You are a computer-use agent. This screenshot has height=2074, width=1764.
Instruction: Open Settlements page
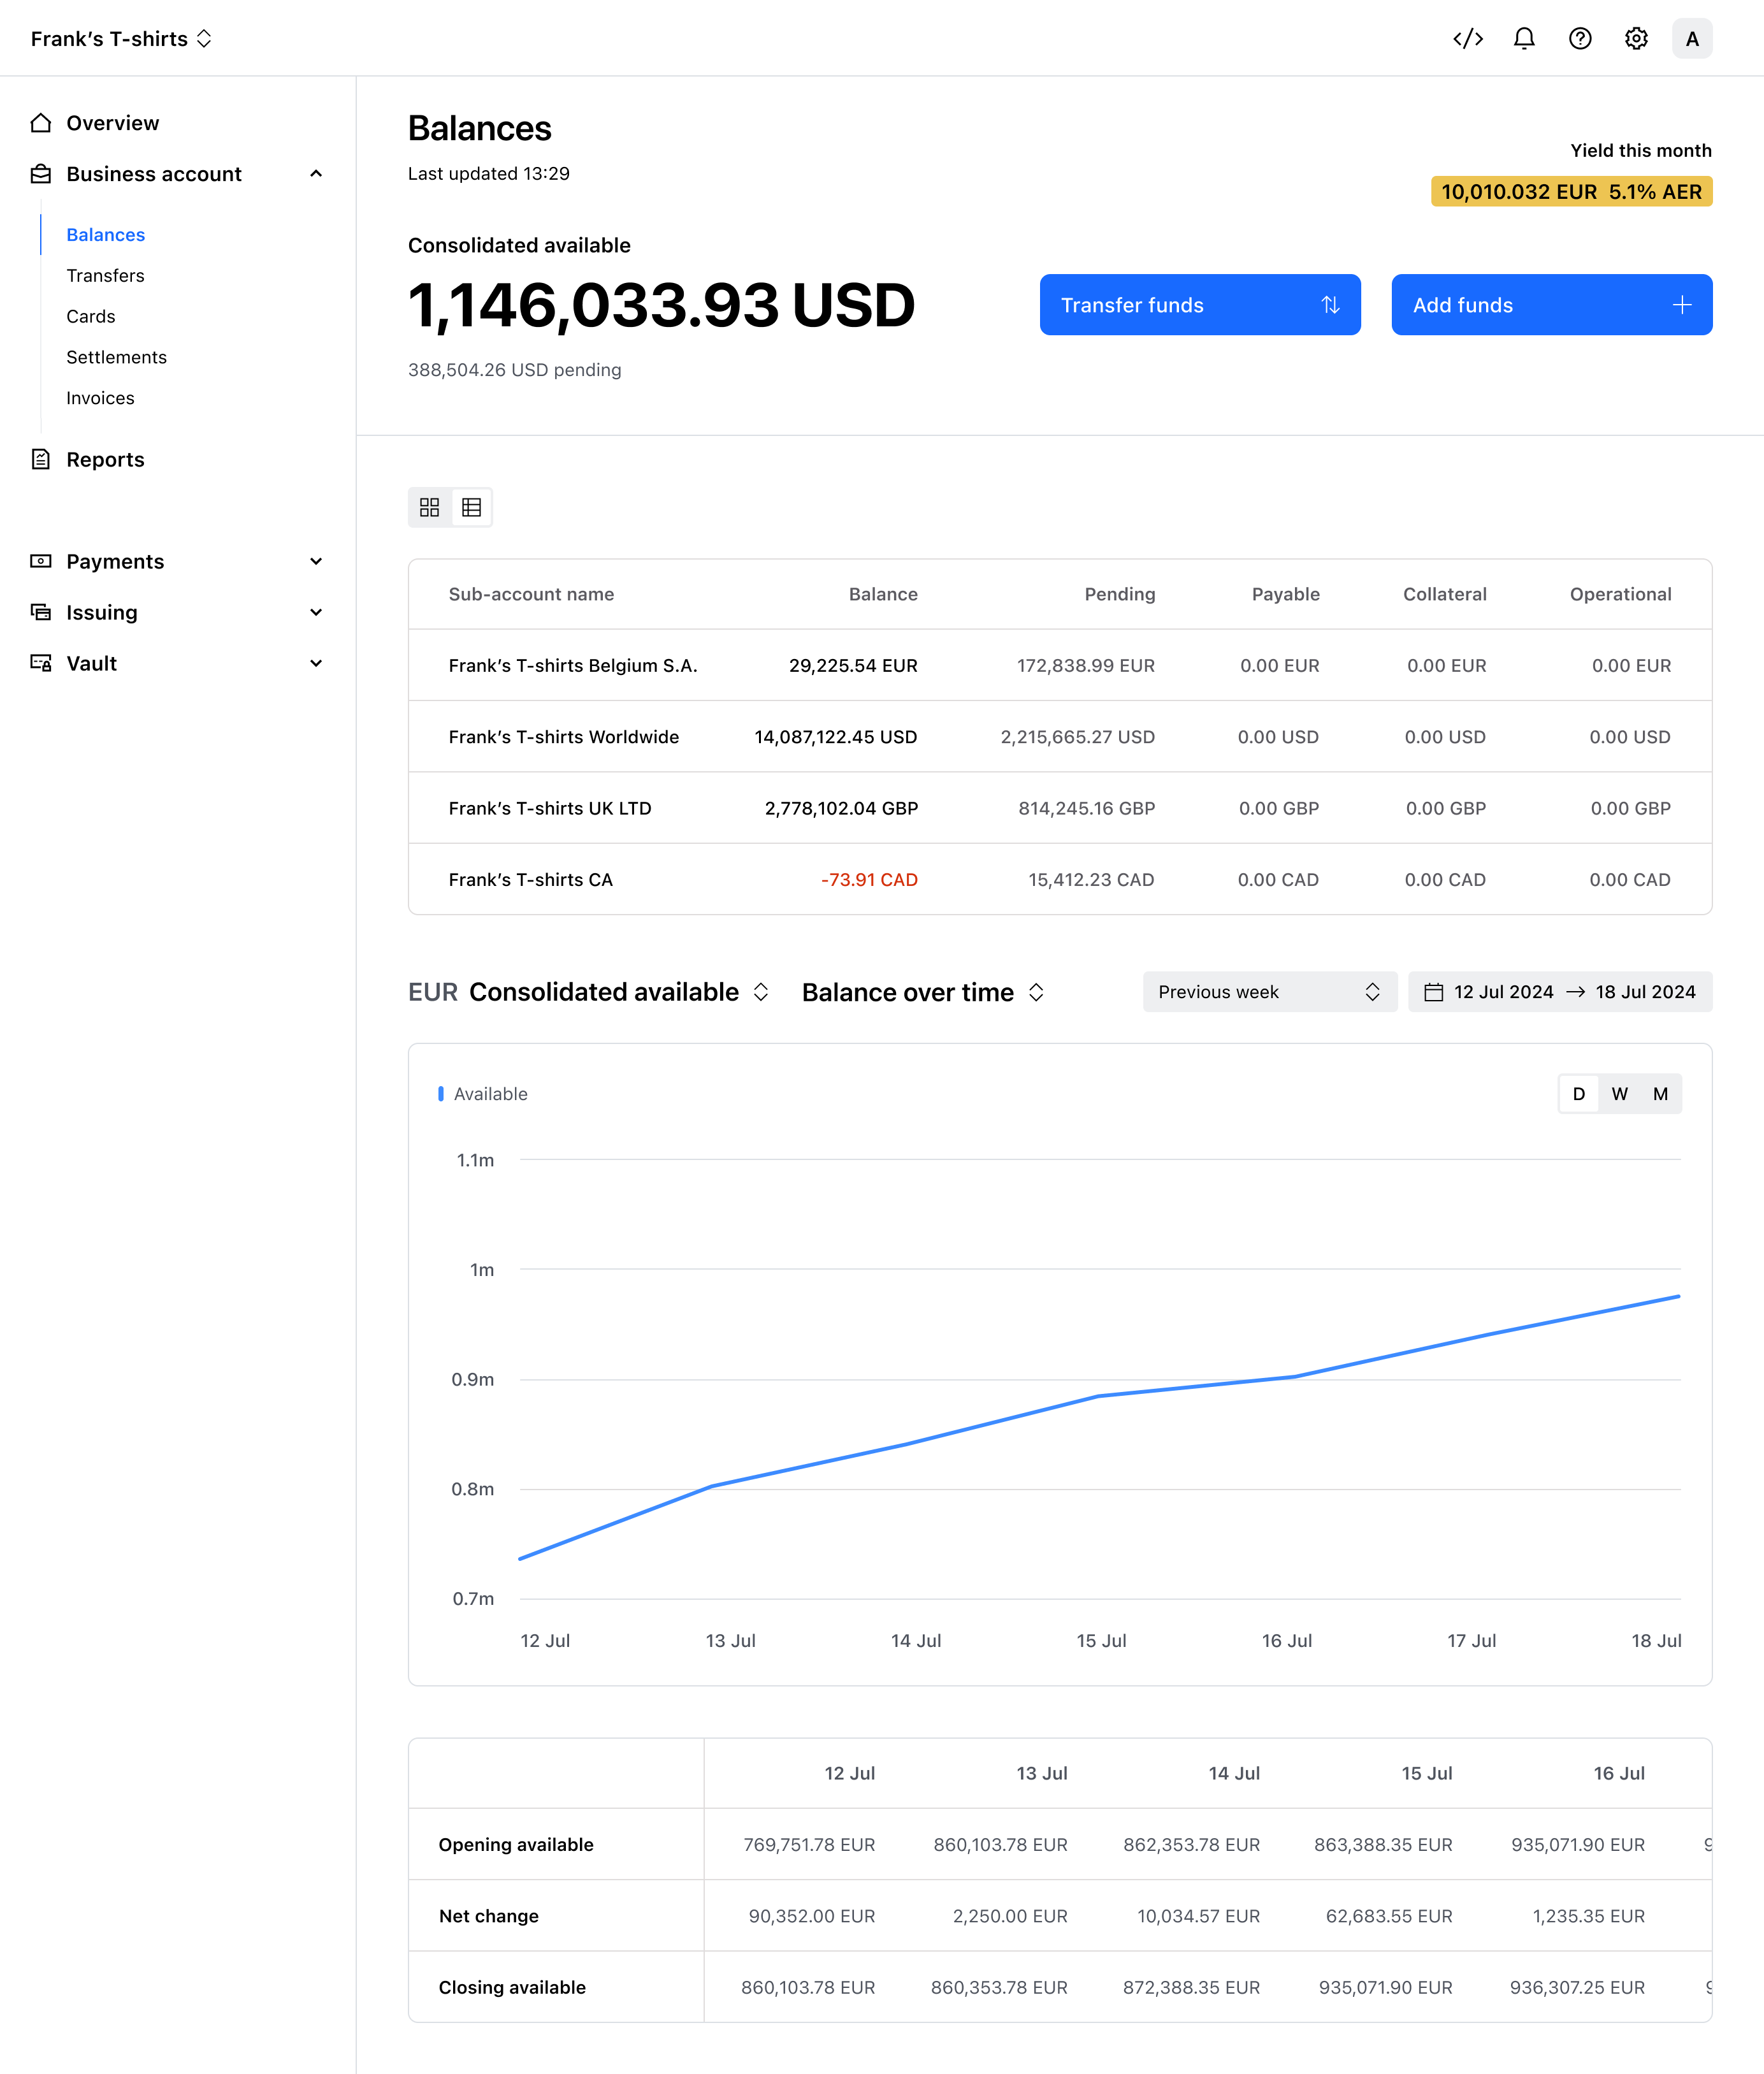(116, 358)
